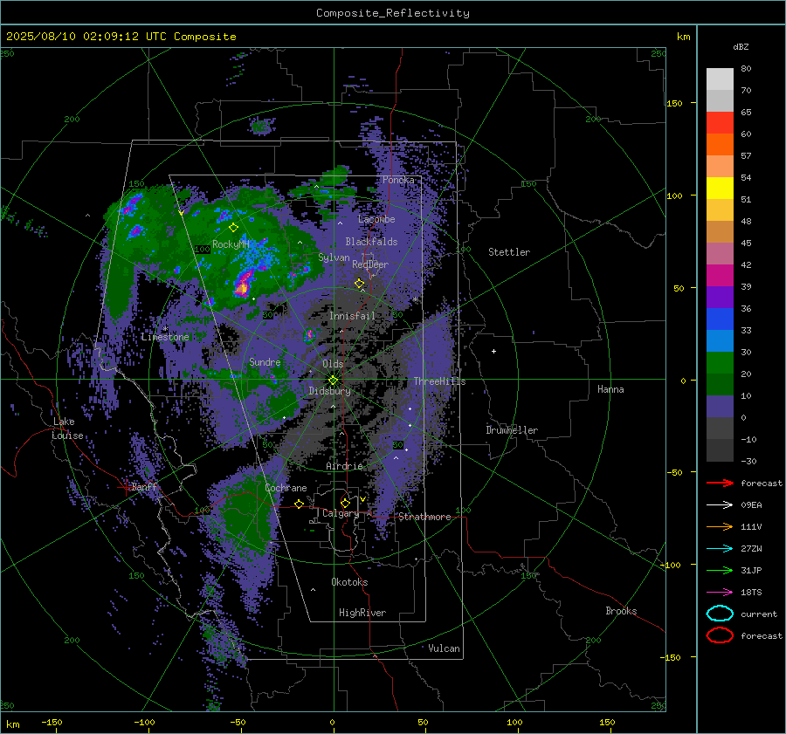
Task: Click the Brooks town label
Action: 621,611
